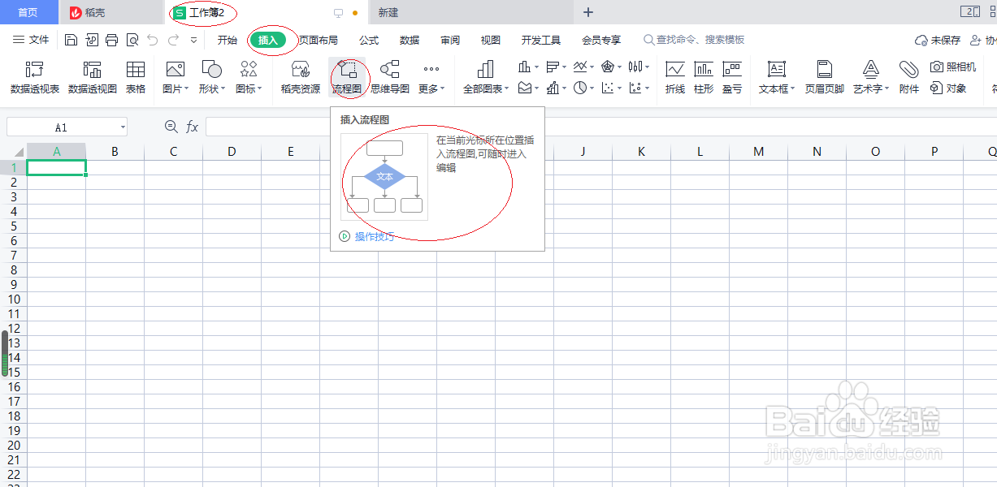Insert a PivotChart (数据透视图)
The width and height of the screenshot is (997, 487).
(92, 77)
